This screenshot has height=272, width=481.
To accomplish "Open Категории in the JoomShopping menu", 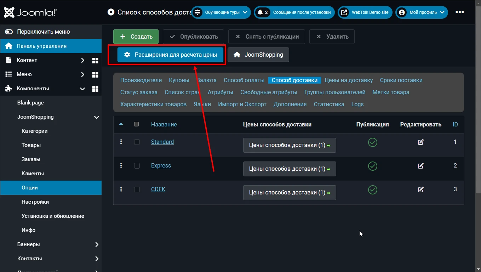I will tap(34, 131).
